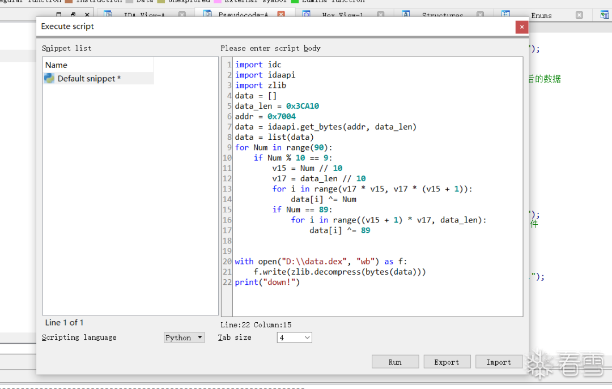Close the Pseudocode-A tab with red X
612x389 pixels.
click(281, 14)
